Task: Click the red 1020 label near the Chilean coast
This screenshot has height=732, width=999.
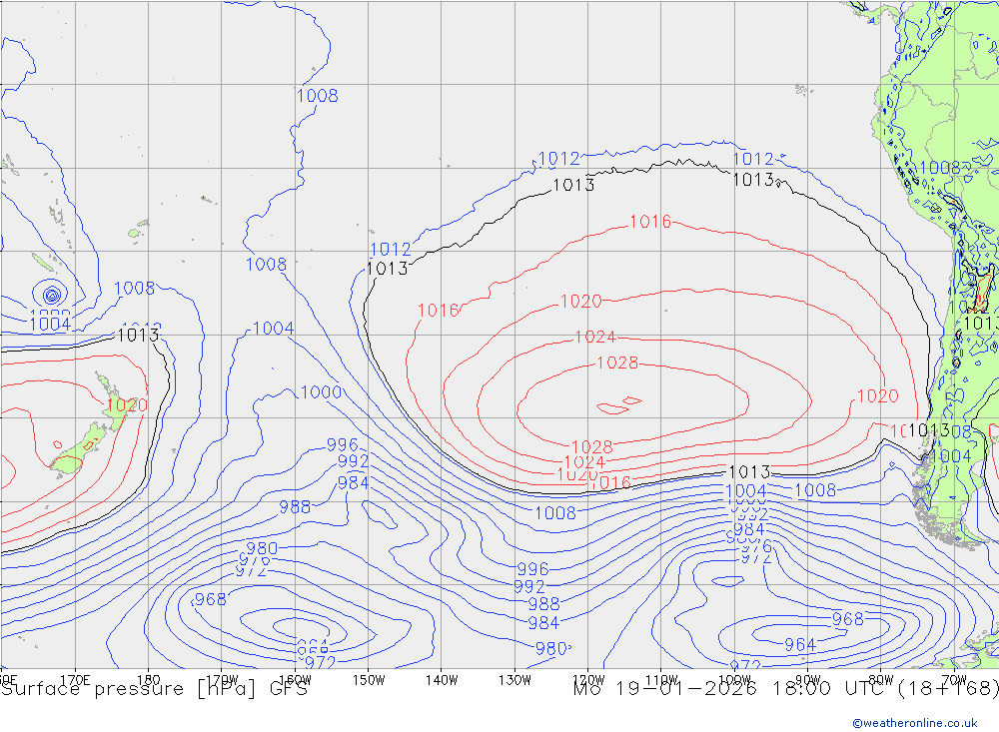Action: (x=877, y=396)
